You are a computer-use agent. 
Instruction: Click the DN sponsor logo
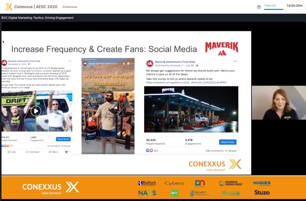click(200, 183)
